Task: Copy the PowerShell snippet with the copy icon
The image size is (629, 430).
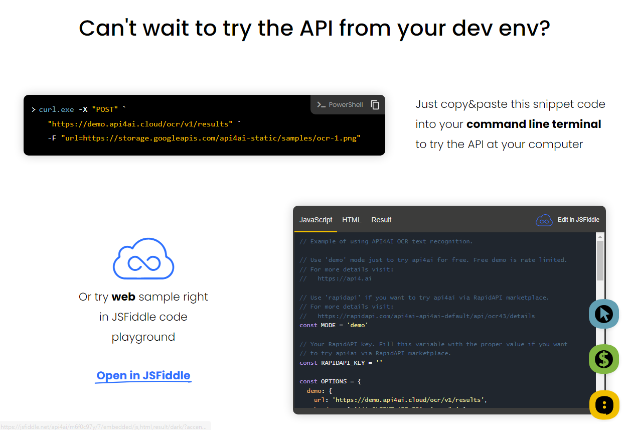Action: pyautogui.click(x=375, y=105)
